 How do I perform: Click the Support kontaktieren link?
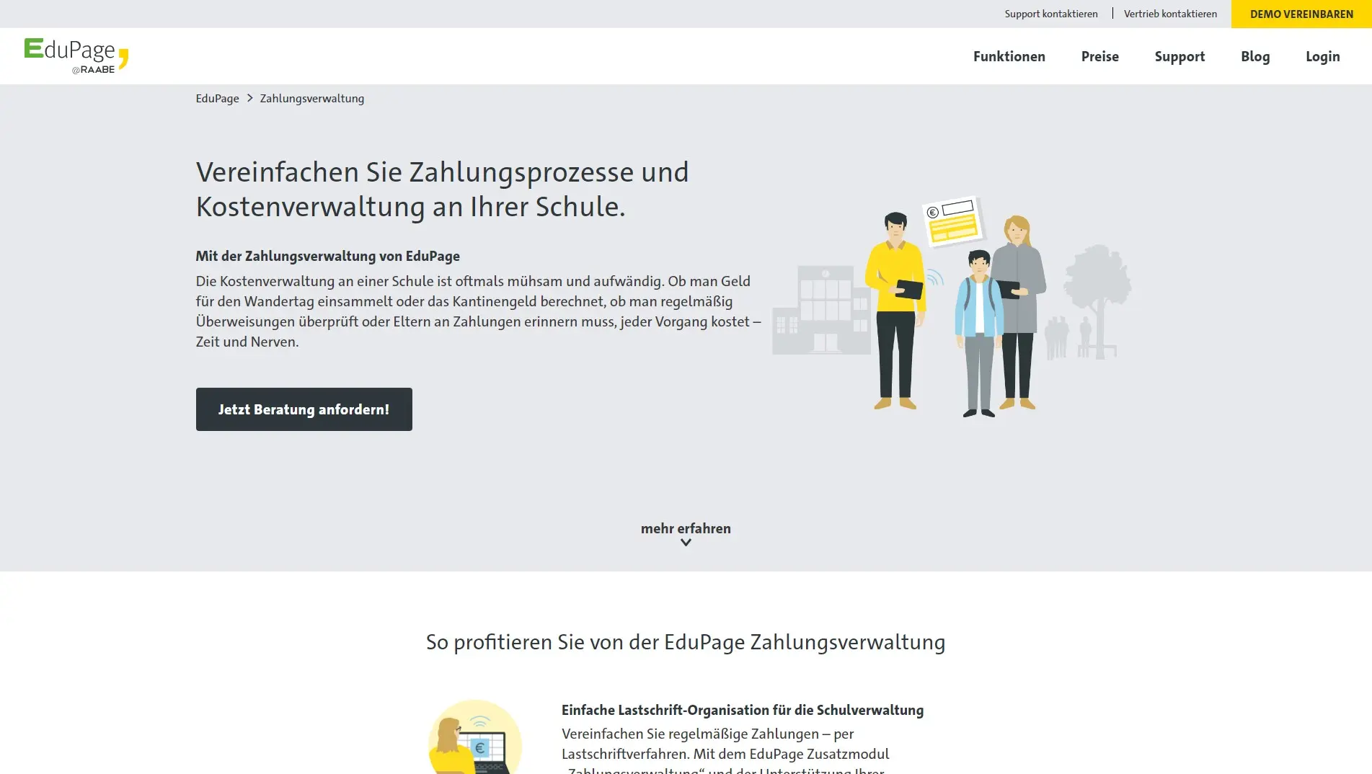[x=1050, y=14]
